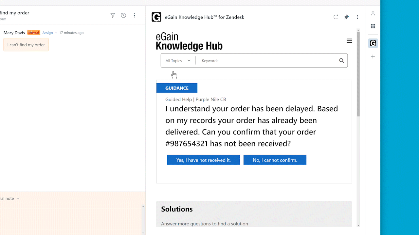Click the search magnifier icon
This screenshot has height=235, width=419.
point(341,60)
